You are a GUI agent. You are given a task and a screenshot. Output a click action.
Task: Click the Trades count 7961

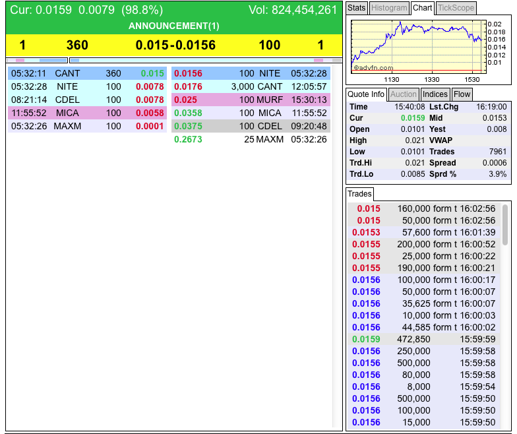[497, 152]
